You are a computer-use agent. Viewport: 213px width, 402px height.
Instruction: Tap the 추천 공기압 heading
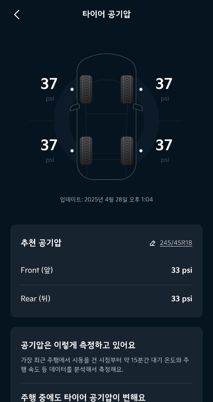coord(41,243)
